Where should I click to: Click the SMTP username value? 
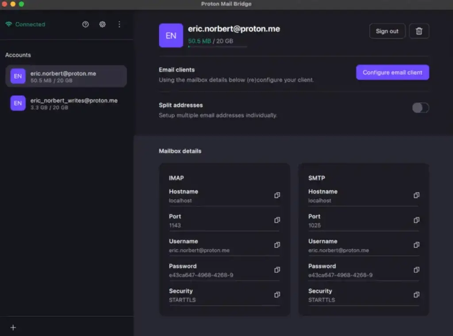(338, 250)
